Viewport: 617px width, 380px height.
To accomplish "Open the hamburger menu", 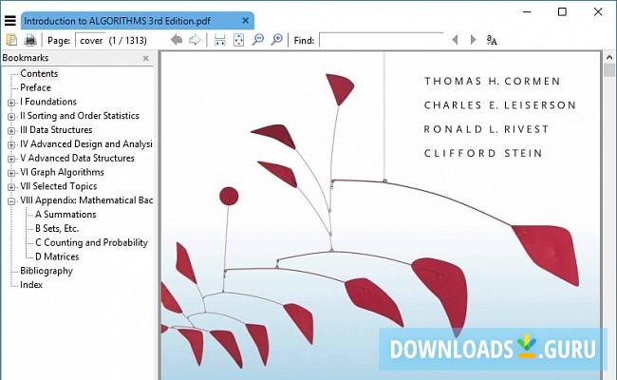I will click(x=10, y=21).
